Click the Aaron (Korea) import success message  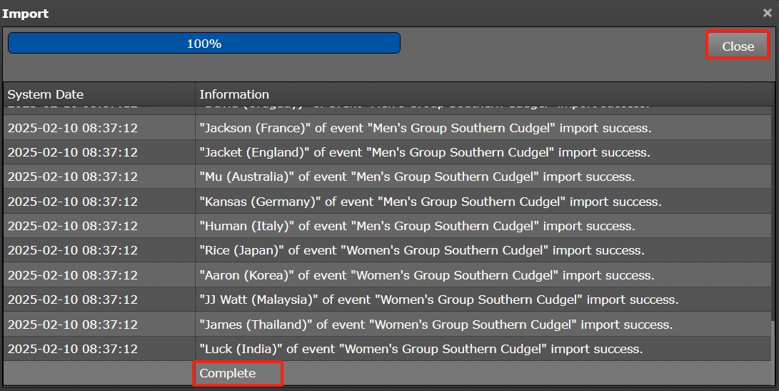(426, 275)
